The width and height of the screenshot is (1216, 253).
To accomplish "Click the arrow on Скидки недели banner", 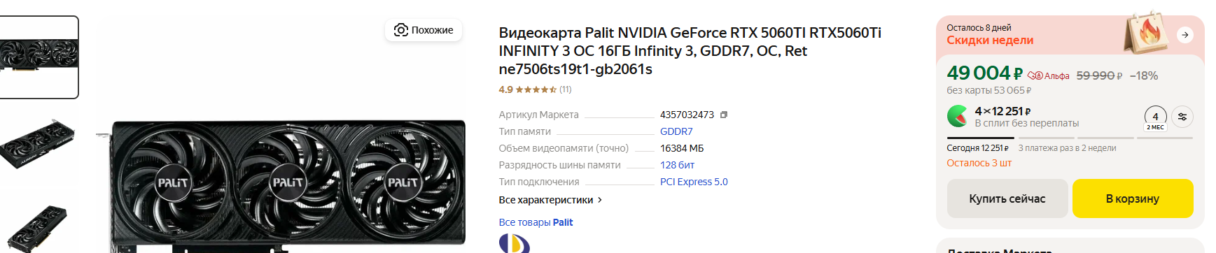I will pos(1185,35).
